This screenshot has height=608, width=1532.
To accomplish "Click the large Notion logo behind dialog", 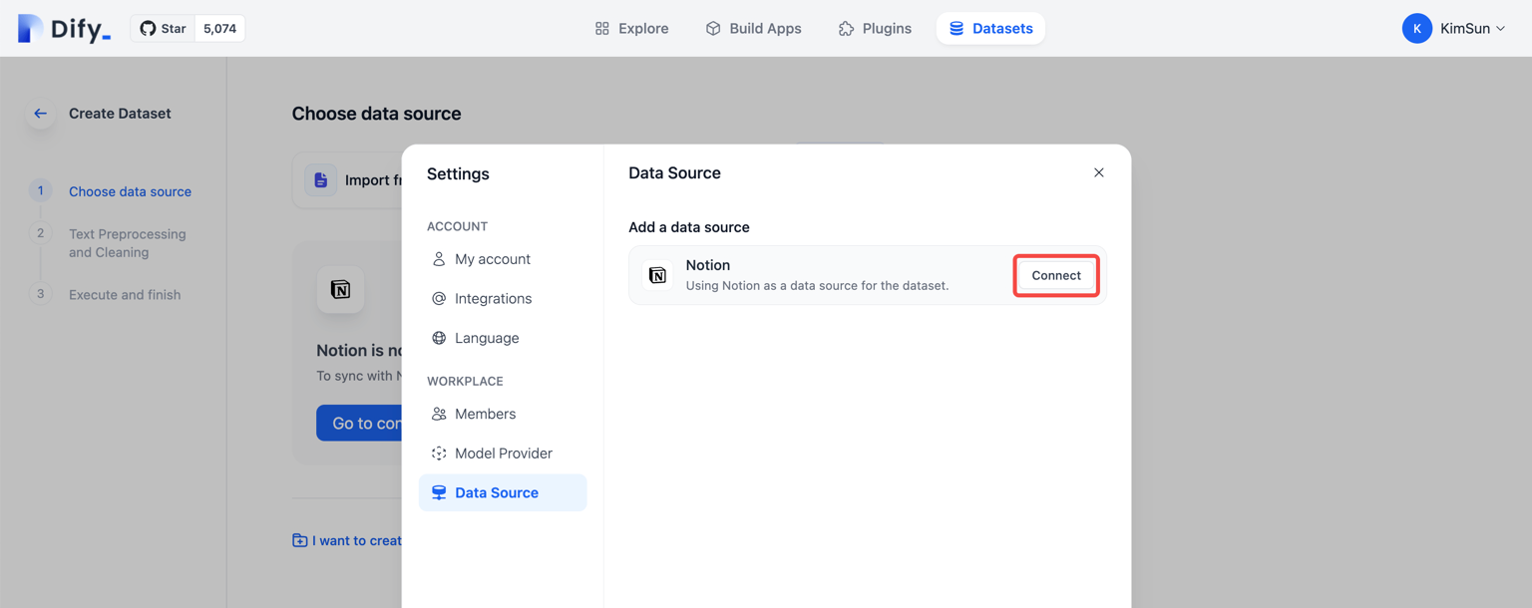I will [340, 290].
